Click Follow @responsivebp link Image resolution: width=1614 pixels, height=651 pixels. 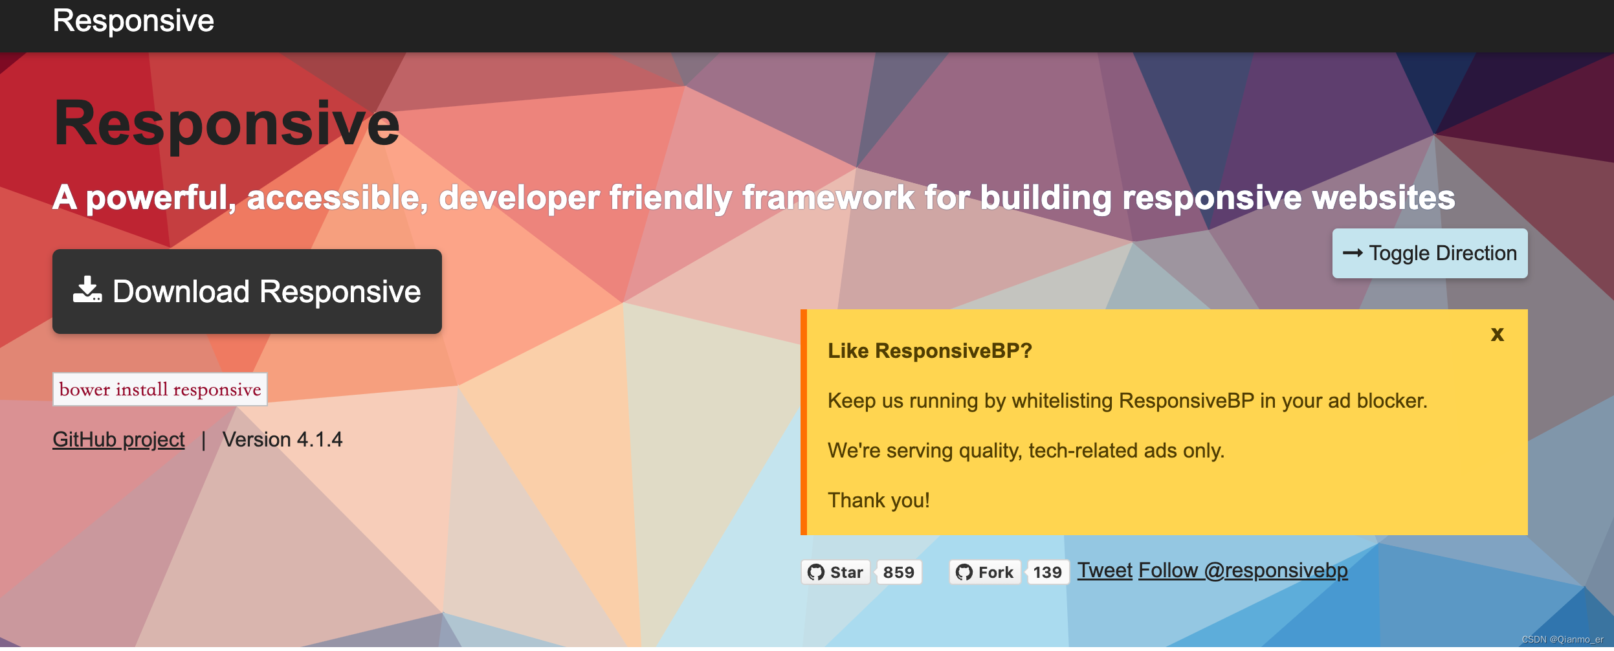coord(1243,571)
